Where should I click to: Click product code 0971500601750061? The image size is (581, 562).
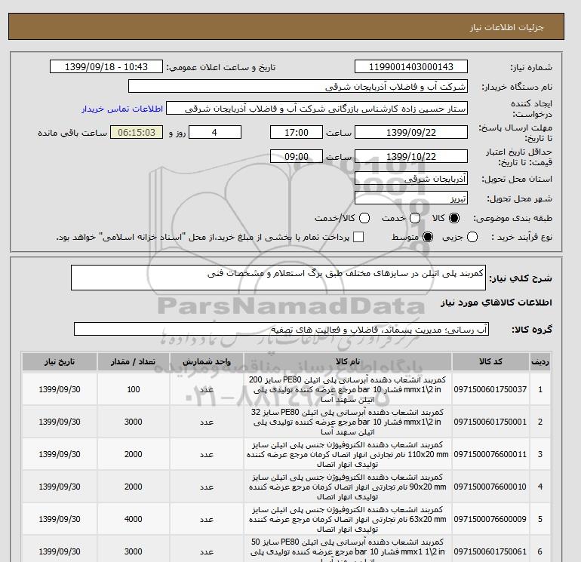click(x=490, y=551)
